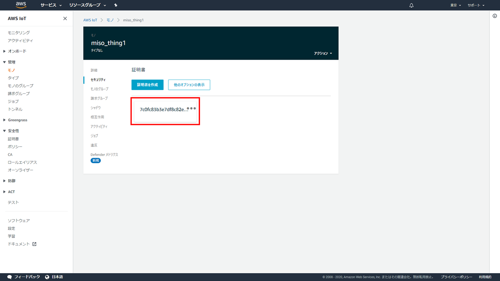
Task: Click the 証明書を作成 button
Action: (147, 85)
